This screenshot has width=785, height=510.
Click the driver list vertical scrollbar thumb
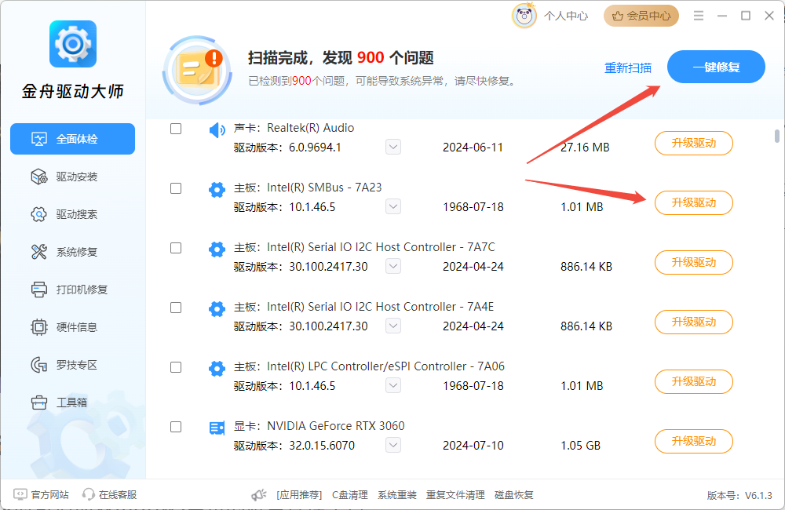click(x=776, y=136)
